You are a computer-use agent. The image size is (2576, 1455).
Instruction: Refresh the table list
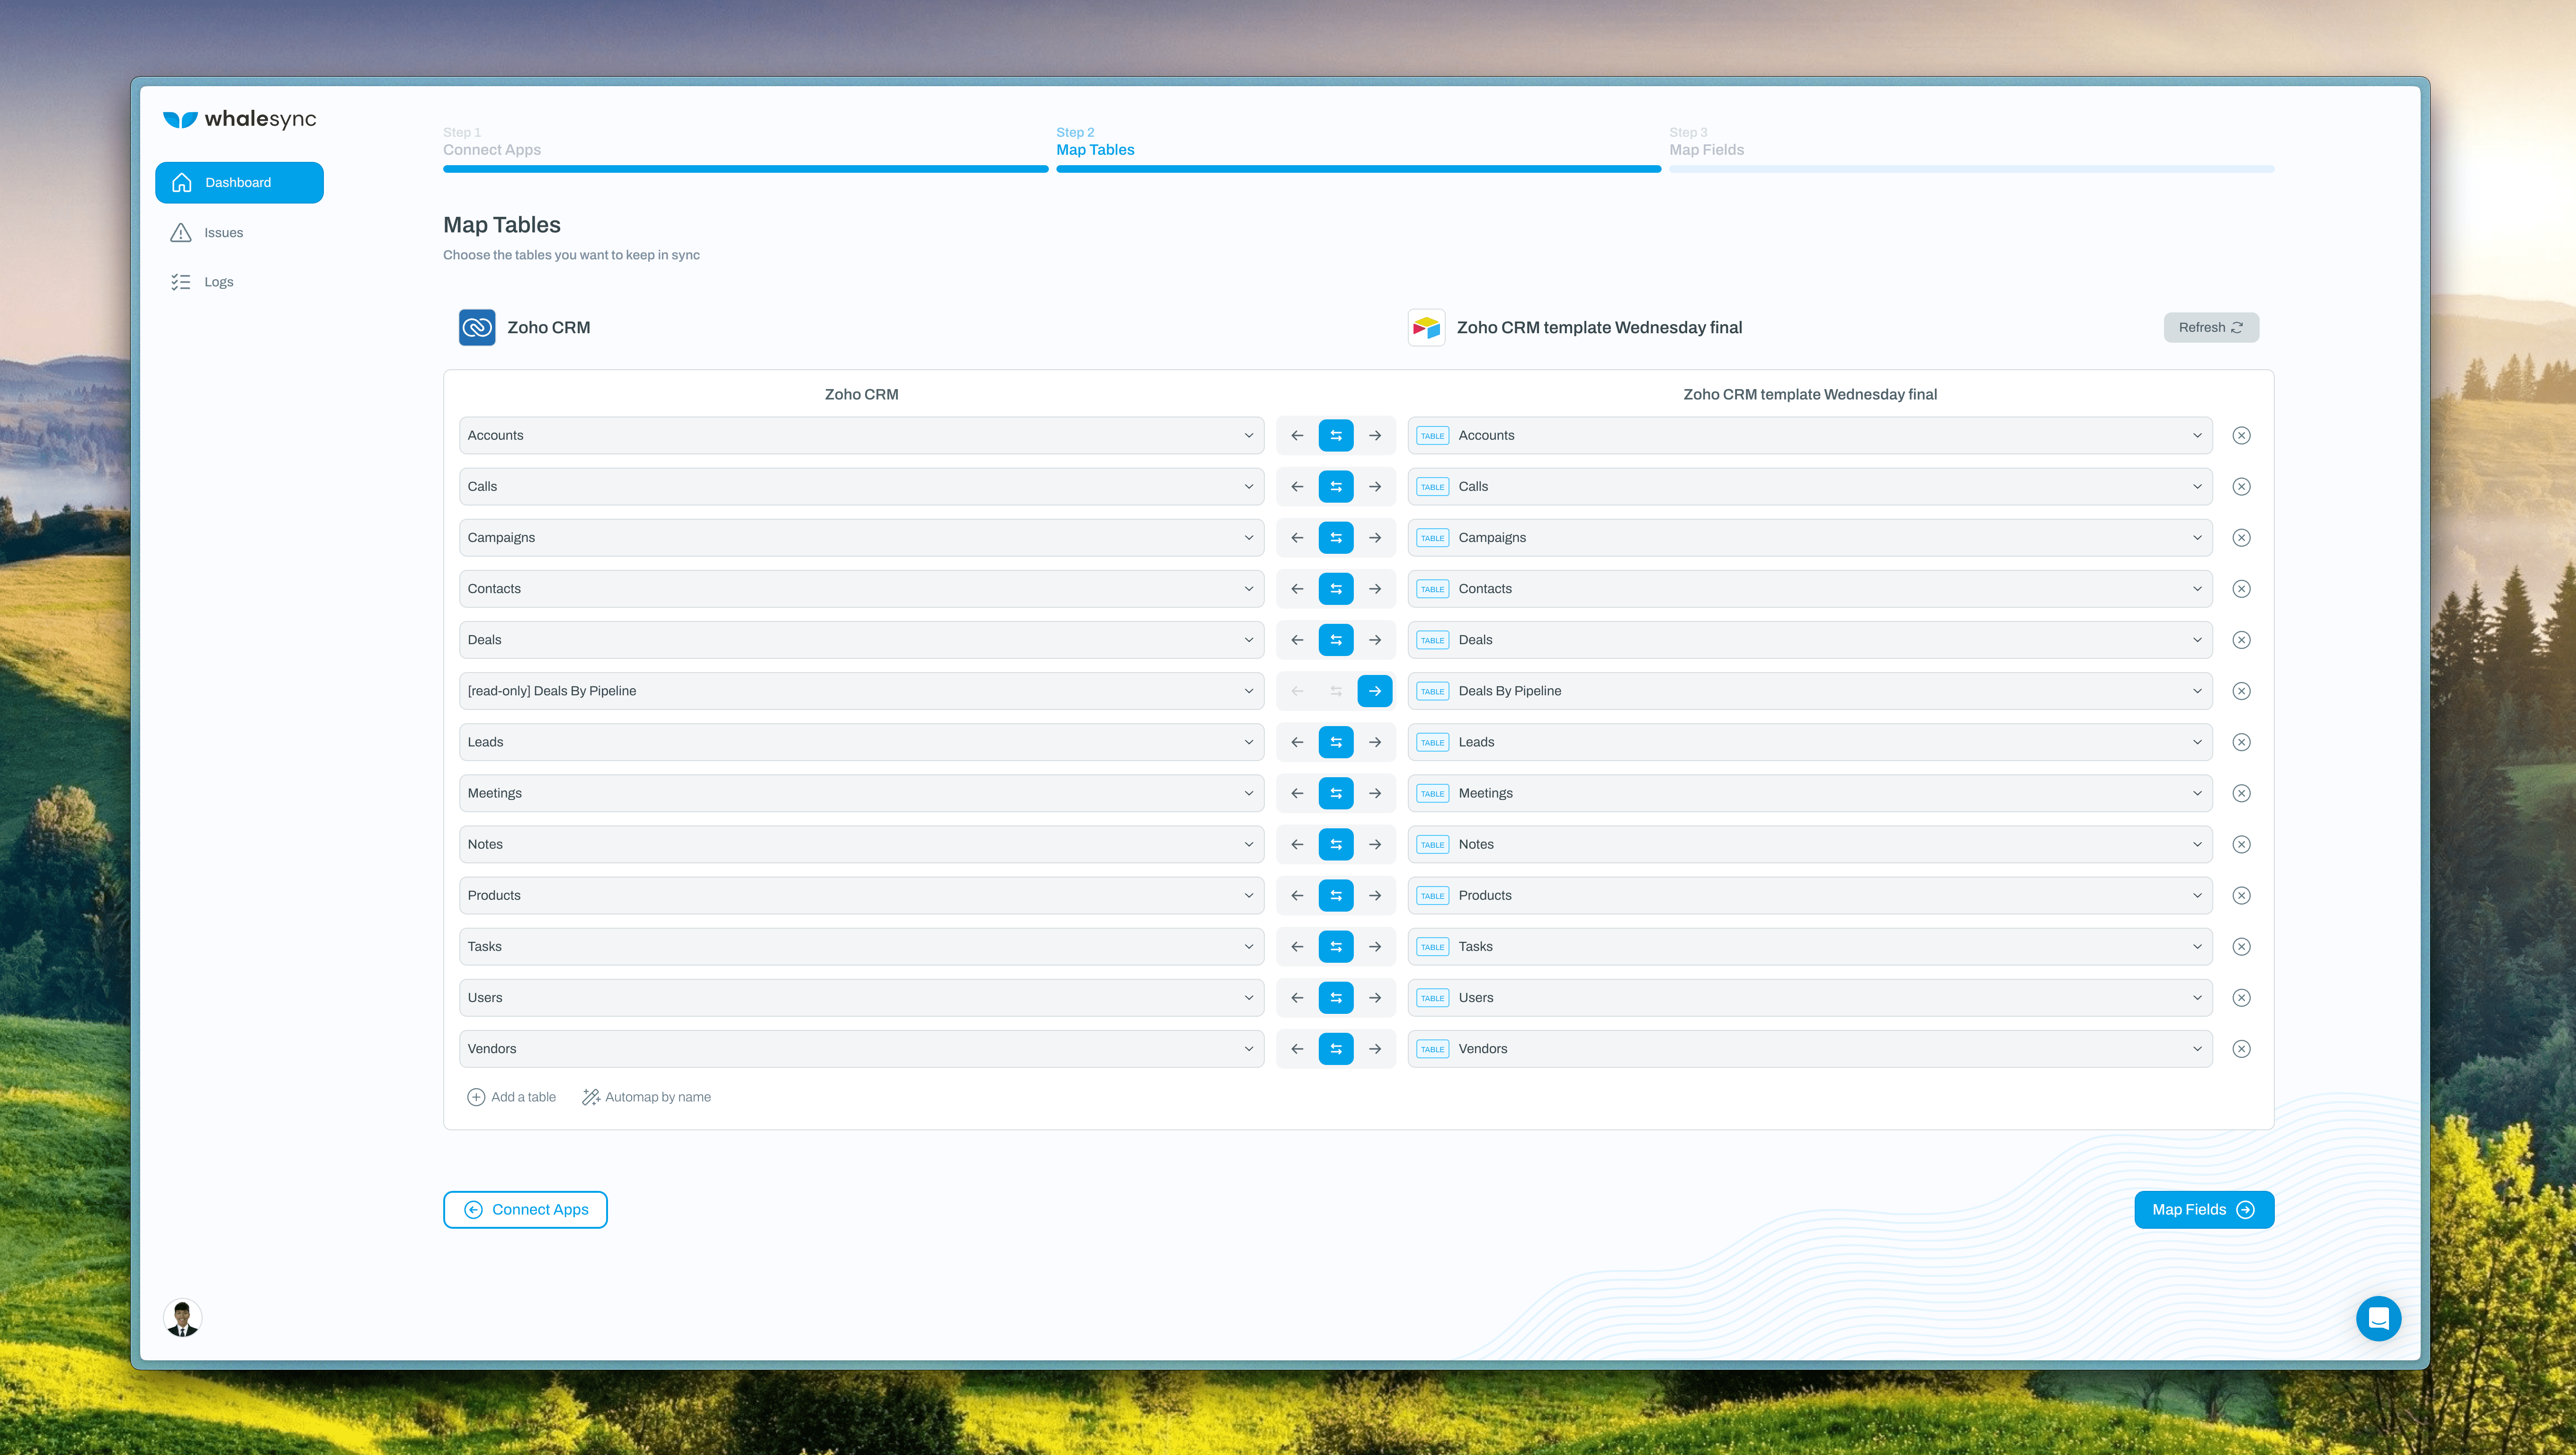tap(2211, 327)
